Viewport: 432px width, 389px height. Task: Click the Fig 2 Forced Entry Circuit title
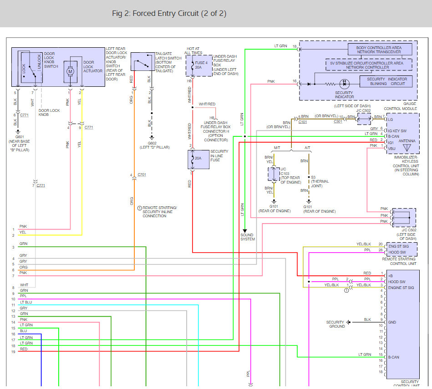coord(169,14)
